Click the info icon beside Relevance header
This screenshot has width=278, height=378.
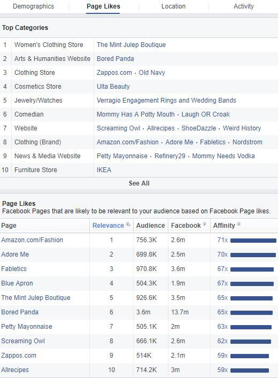[x=128, y=225]
